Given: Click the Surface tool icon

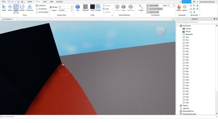Looking at the screenshot, I should [98, 7].
